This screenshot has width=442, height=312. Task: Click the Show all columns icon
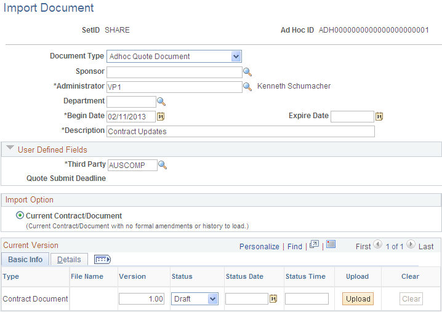(102, 259)
